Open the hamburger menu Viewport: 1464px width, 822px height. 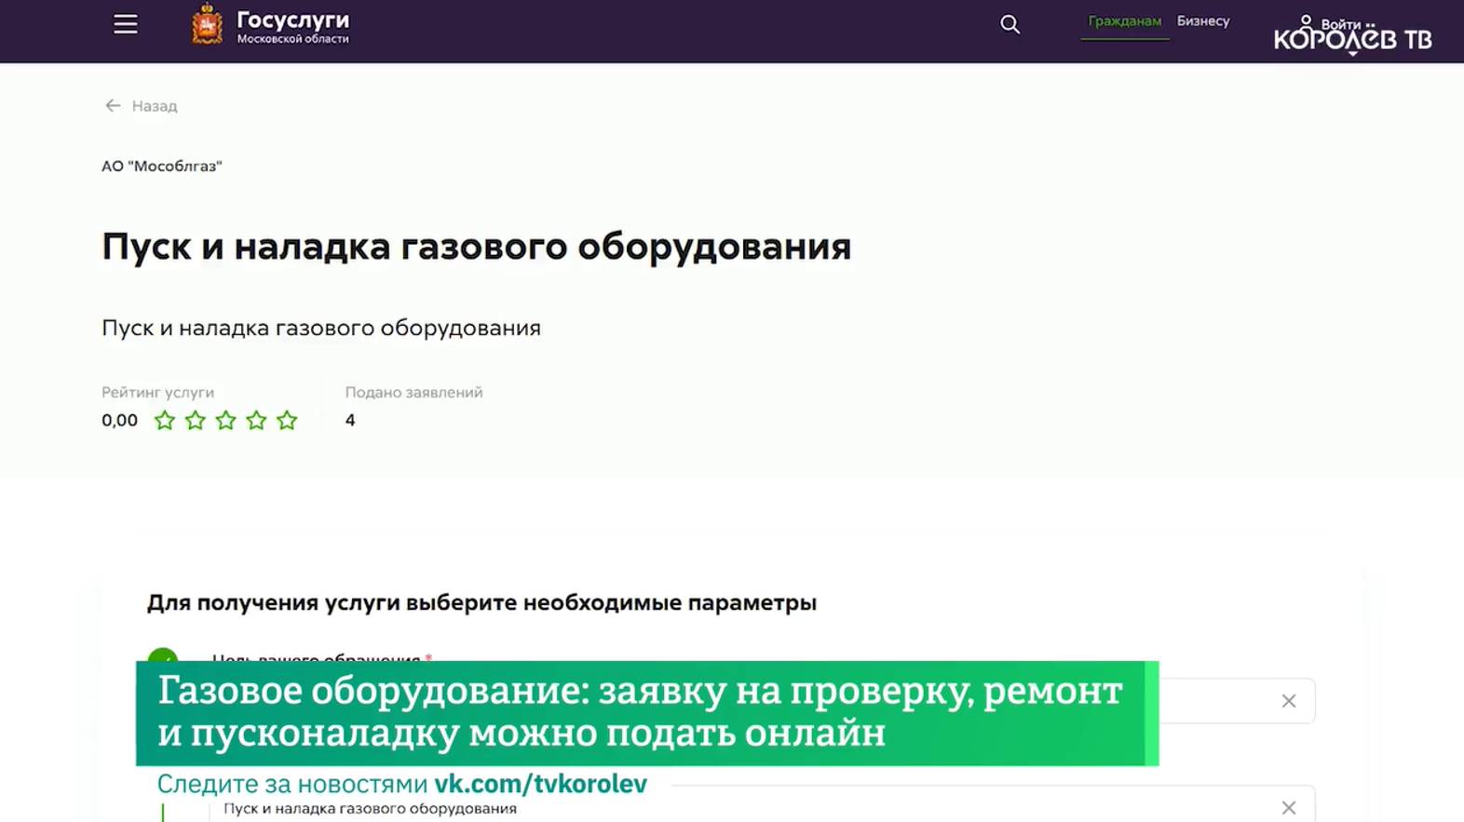click(x=126, y=24)
